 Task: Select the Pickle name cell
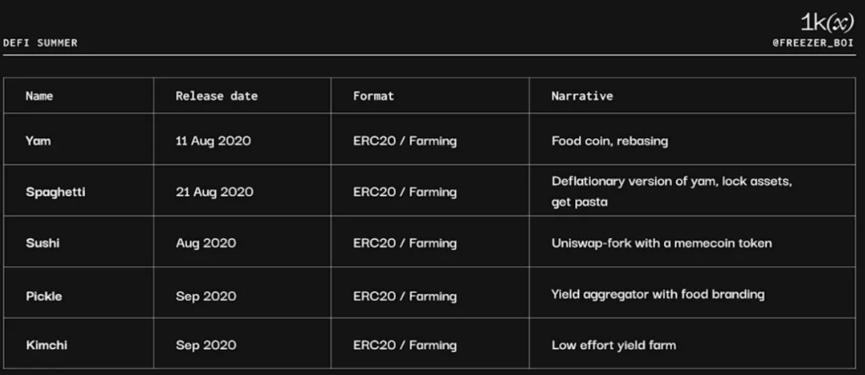coord(44,296)
